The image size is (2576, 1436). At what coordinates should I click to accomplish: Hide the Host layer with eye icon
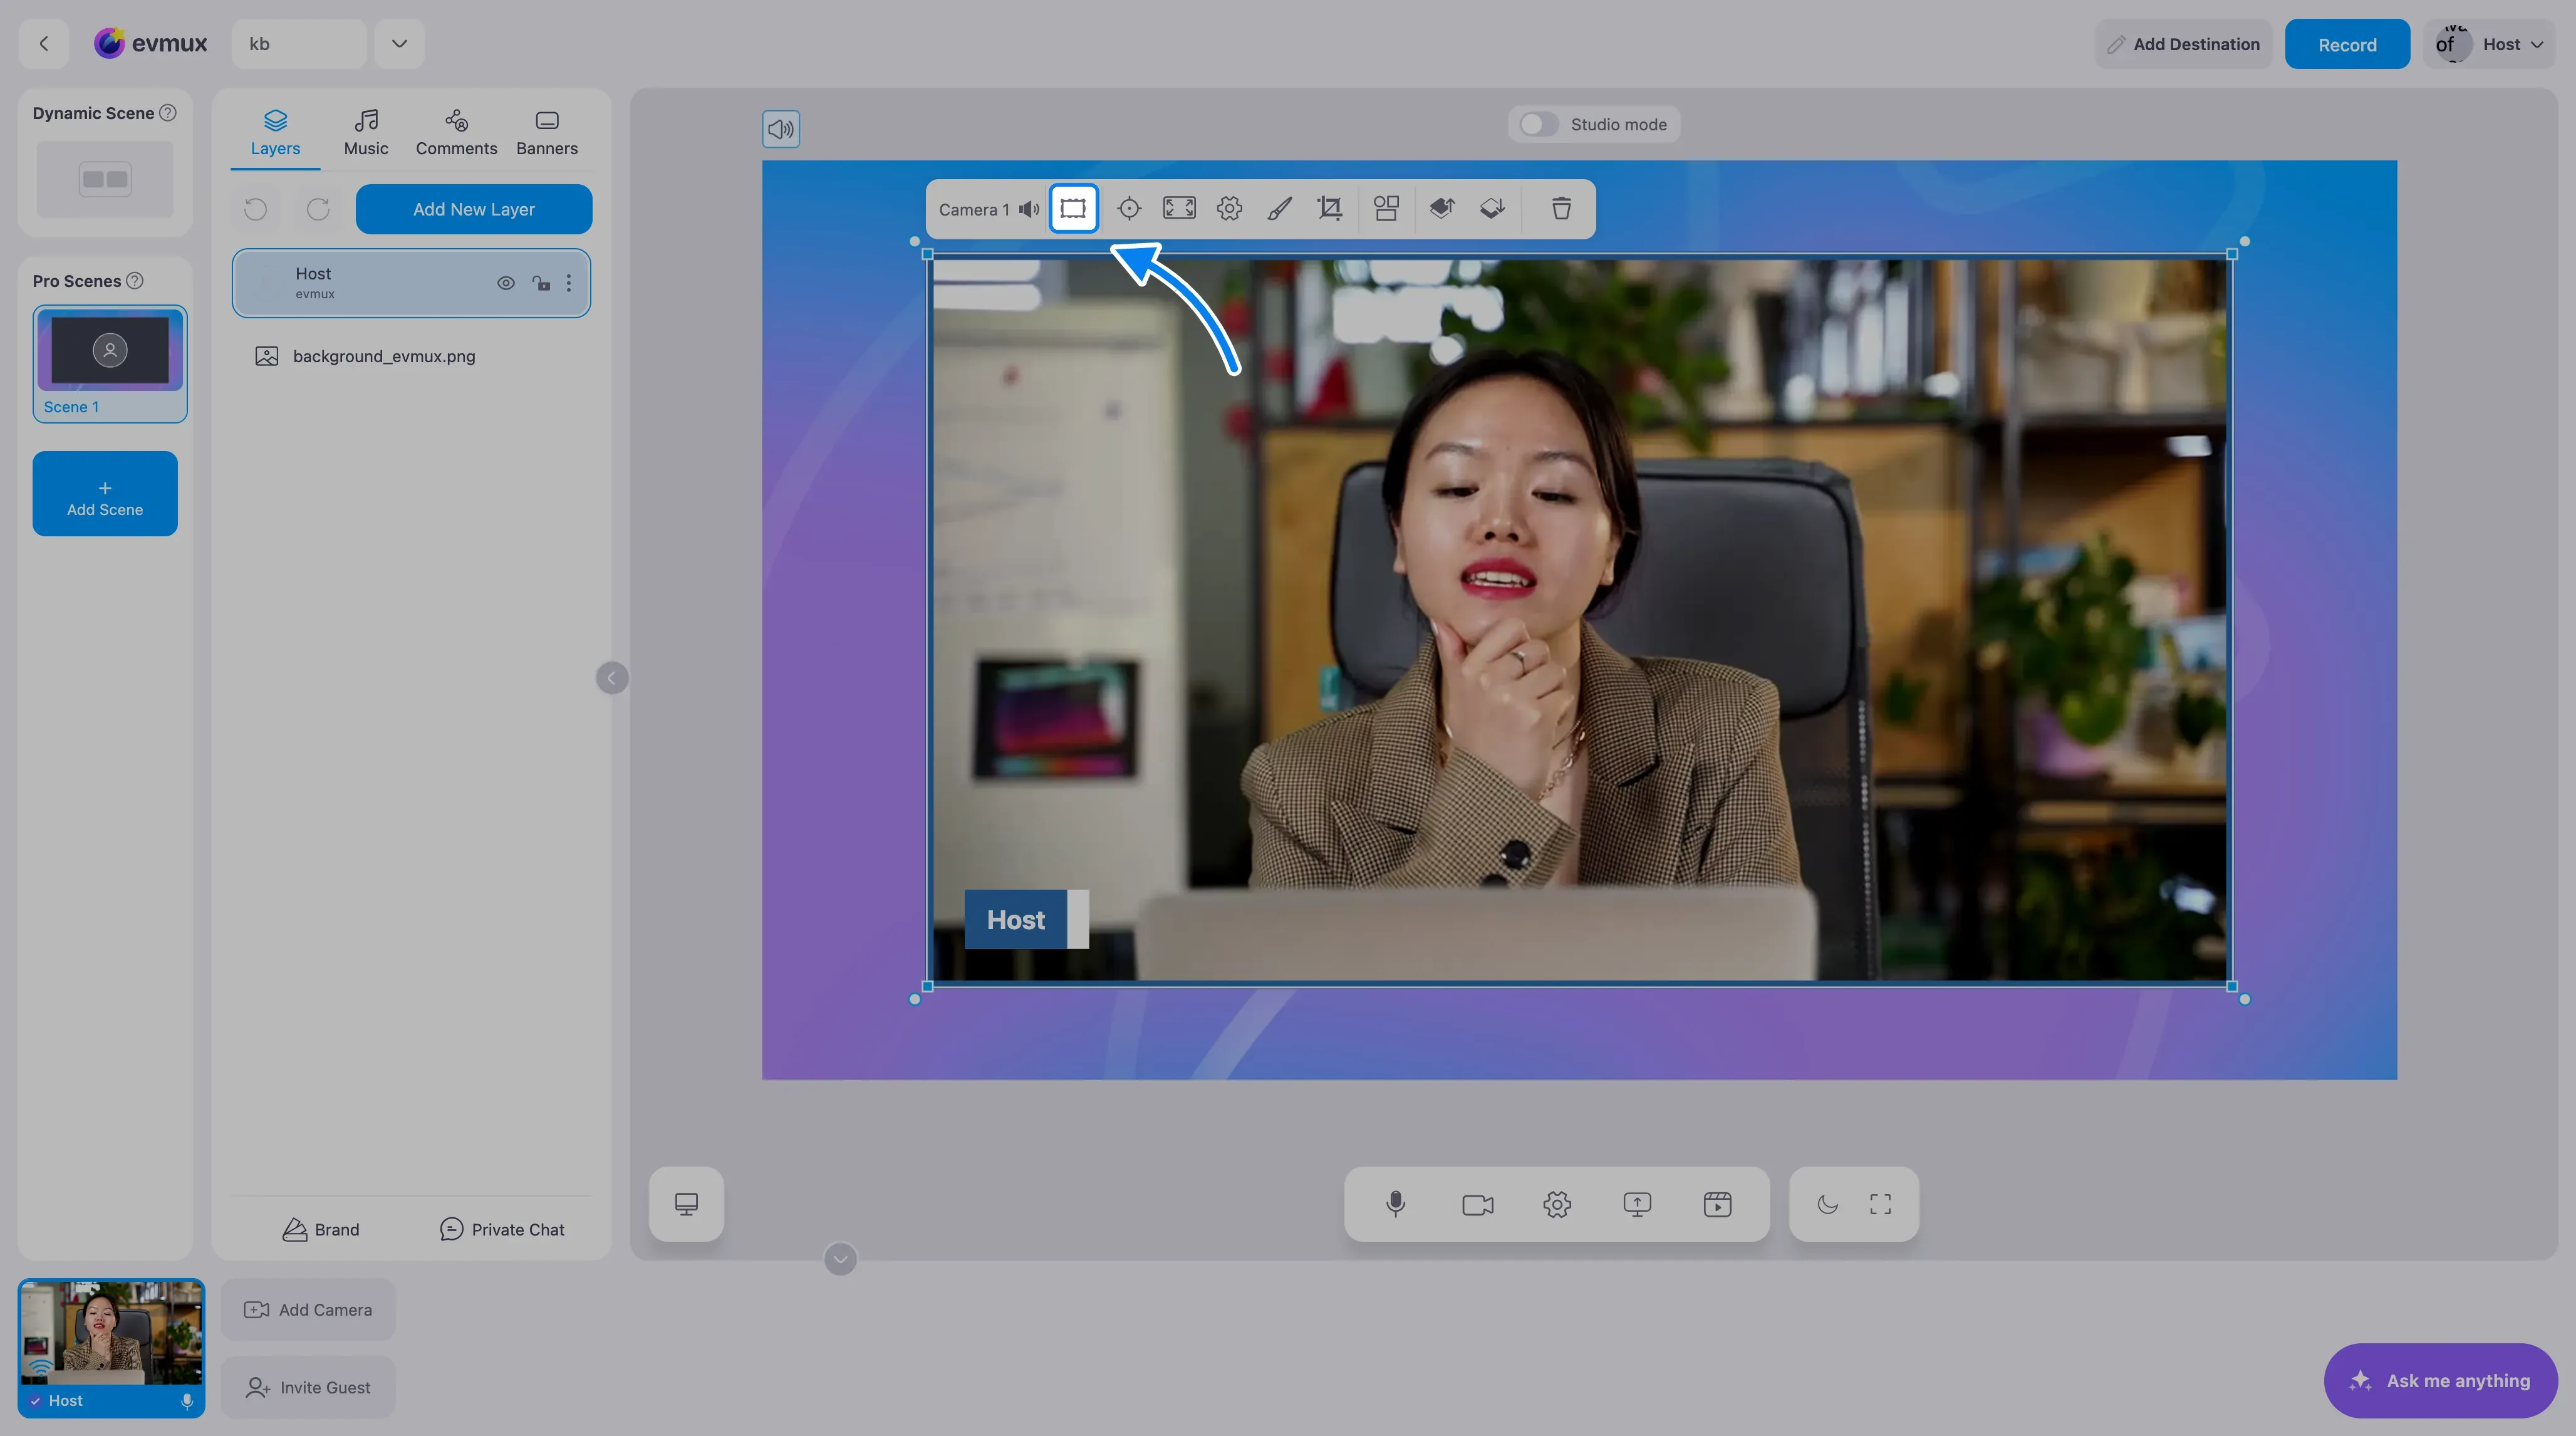(x=506, y=283)
